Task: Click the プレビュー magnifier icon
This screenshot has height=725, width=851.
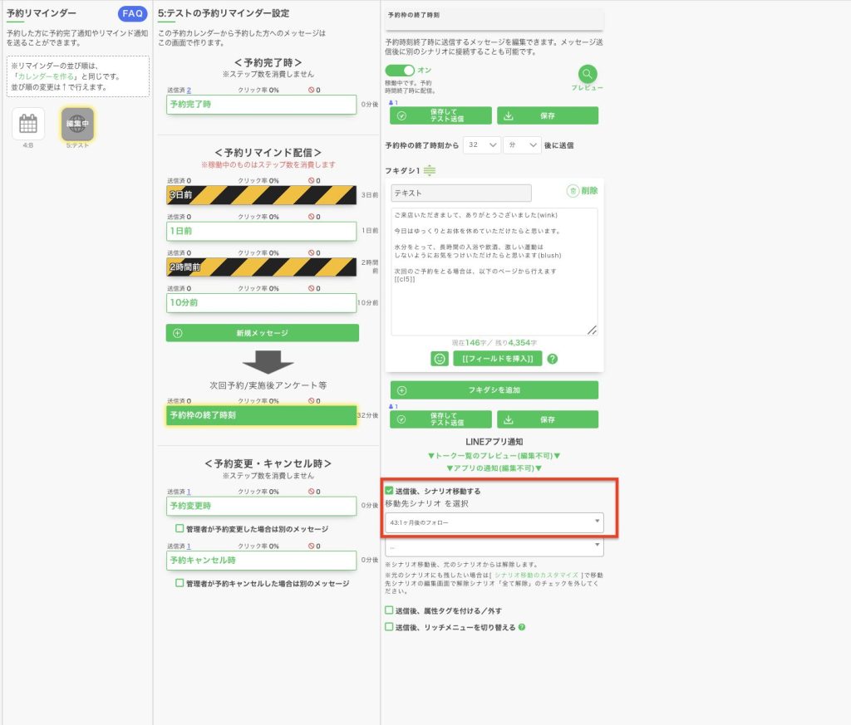Action: click(588, 75)
